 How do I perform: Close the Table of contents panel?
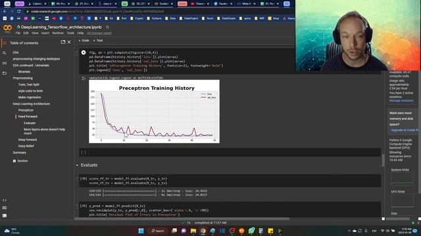coord(69,42)
